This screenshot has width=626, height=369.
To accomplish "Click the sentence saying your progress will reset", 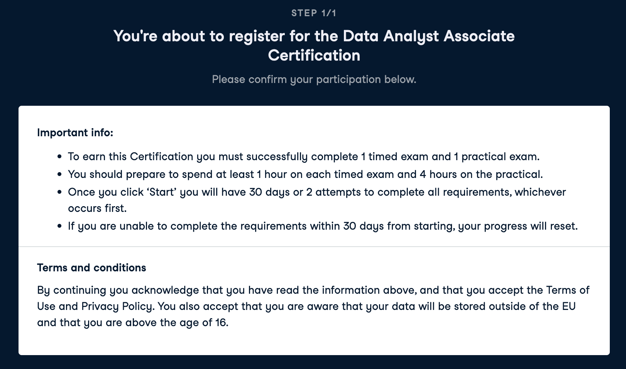I will coord(323,226).
